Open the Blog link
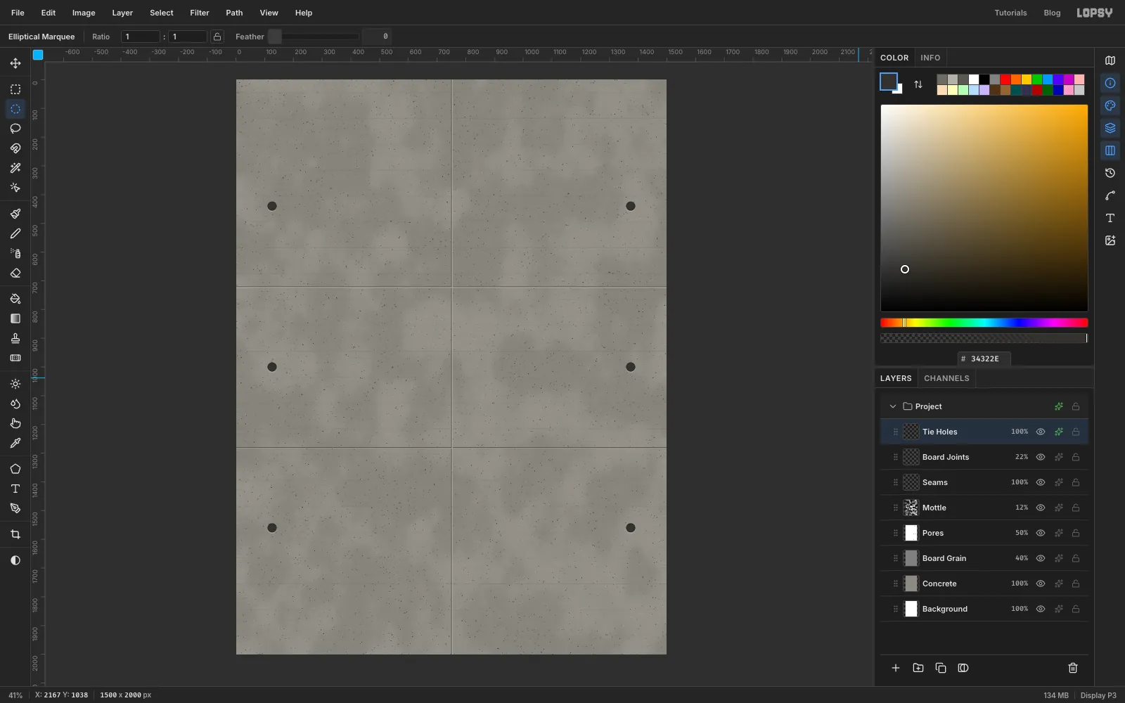Image resolution: width=1125 pixels, height=703 pixels. click(x=1052, y=13)
